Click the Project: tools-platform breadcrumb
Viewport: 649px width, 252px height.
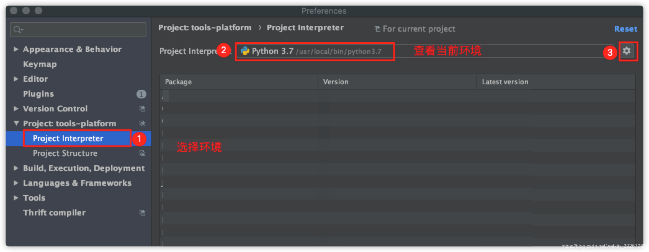point(205,28)
